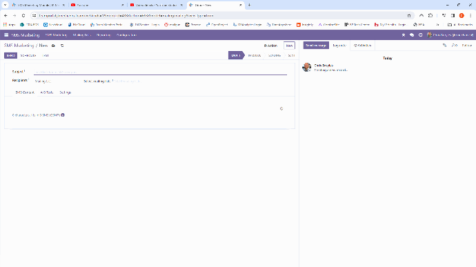
Task: Click the Activities button in chatter
Action: coord(362,46)
